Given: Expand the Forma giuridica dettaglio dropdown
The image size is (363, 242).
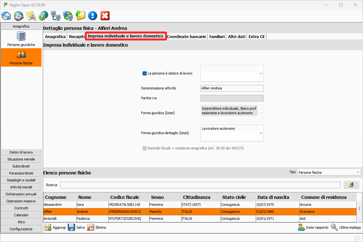Looking at the screenshot, I should click(x=261, y=133).
